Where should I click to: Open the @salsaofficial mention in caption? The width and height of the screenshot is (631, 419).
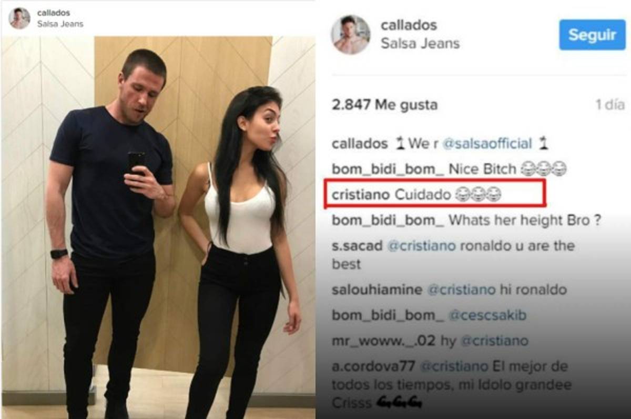tap(487, 143)
